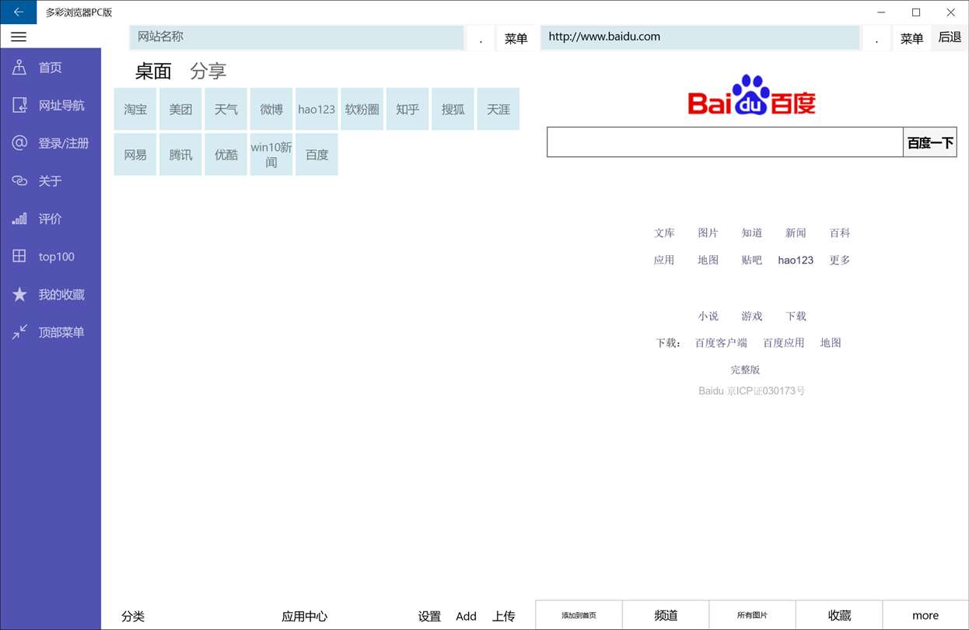
Task: Open 设置 in bottom bar
Action: click(x=429, y=616)
